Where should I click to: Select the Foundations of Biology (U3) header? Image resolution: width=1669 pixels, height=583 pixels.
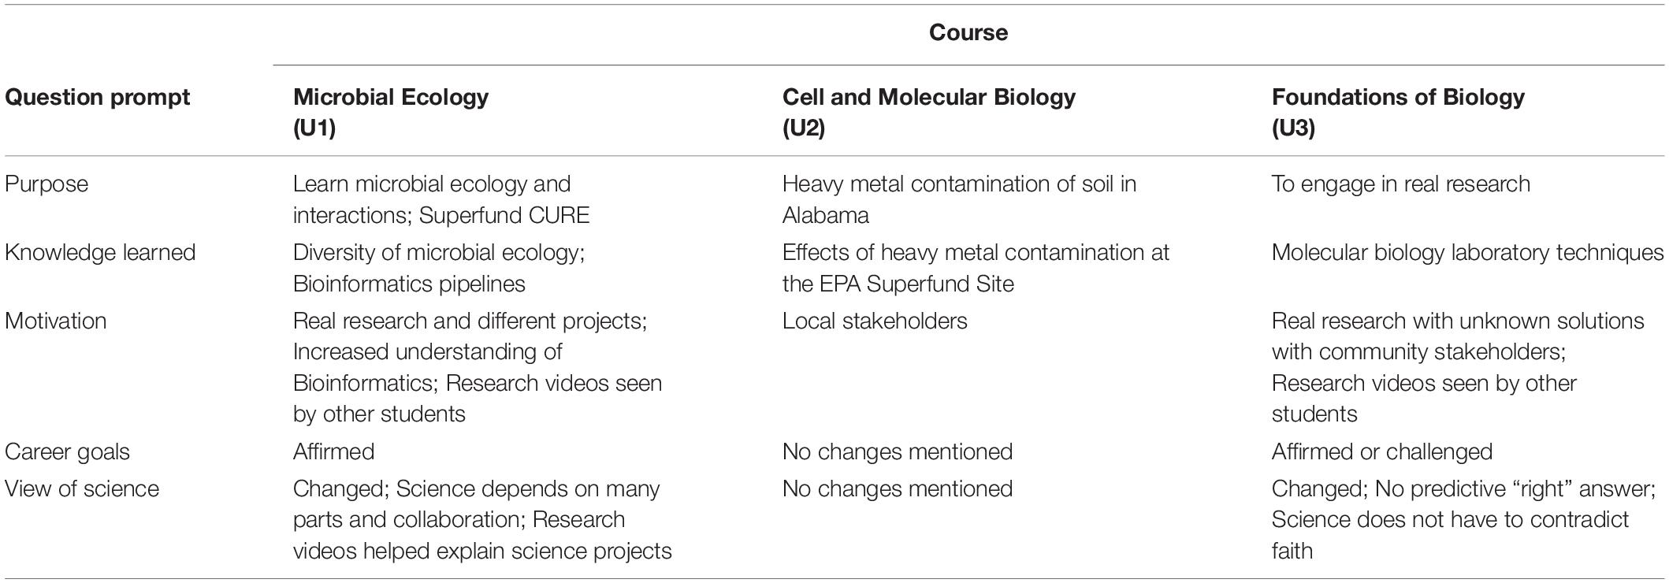pyautogui.click(x=1398, y=112)
